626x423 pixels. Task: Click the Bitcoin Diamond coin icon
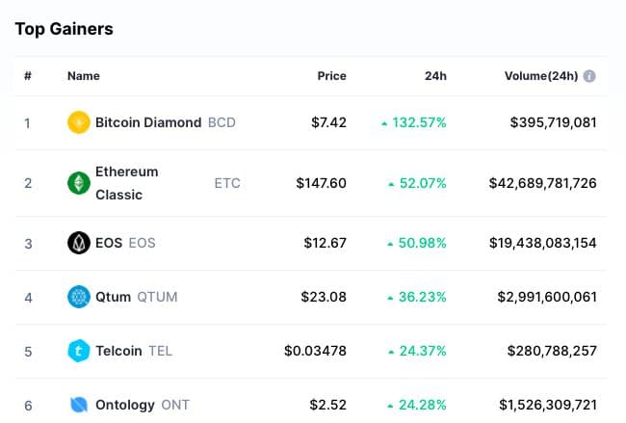pyautogui.click(x=79, y=122)
